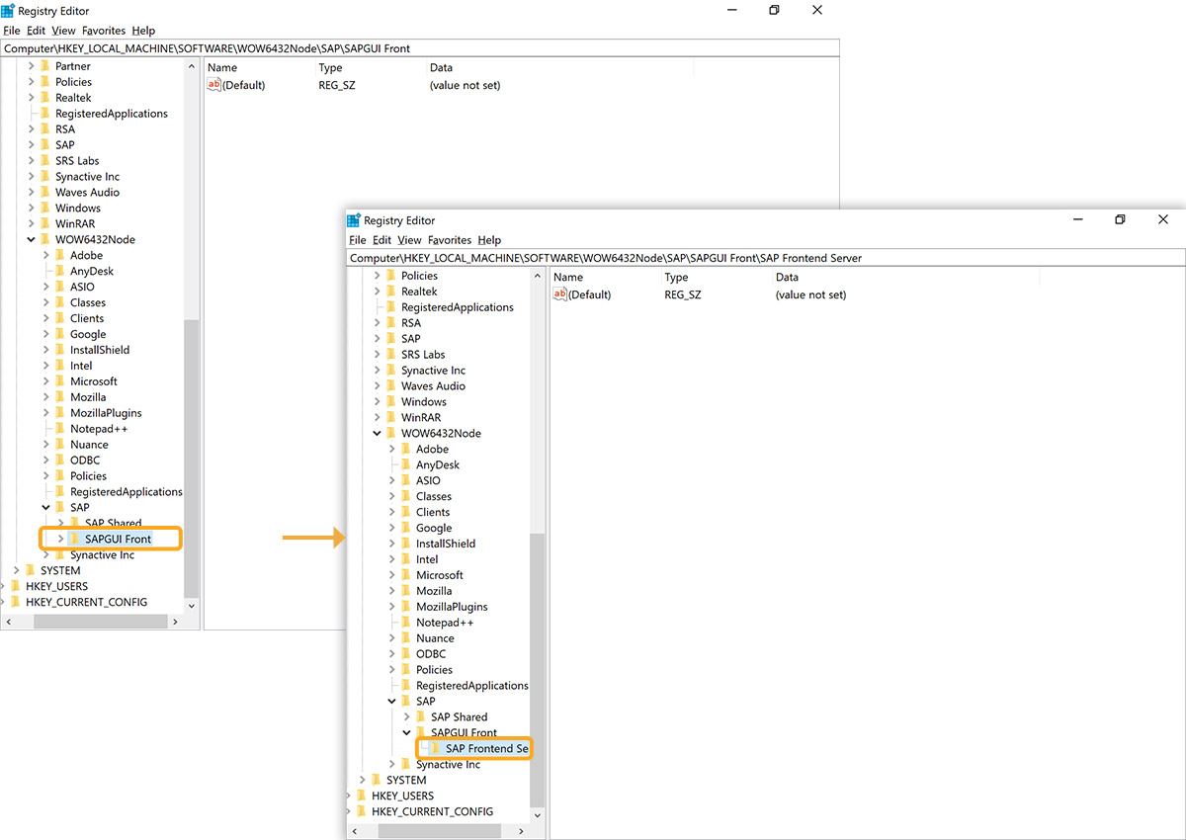The image size is (1186, 840).
Task: Click REG_SZ type cell in front window
Action: click(x=683, y=294)
